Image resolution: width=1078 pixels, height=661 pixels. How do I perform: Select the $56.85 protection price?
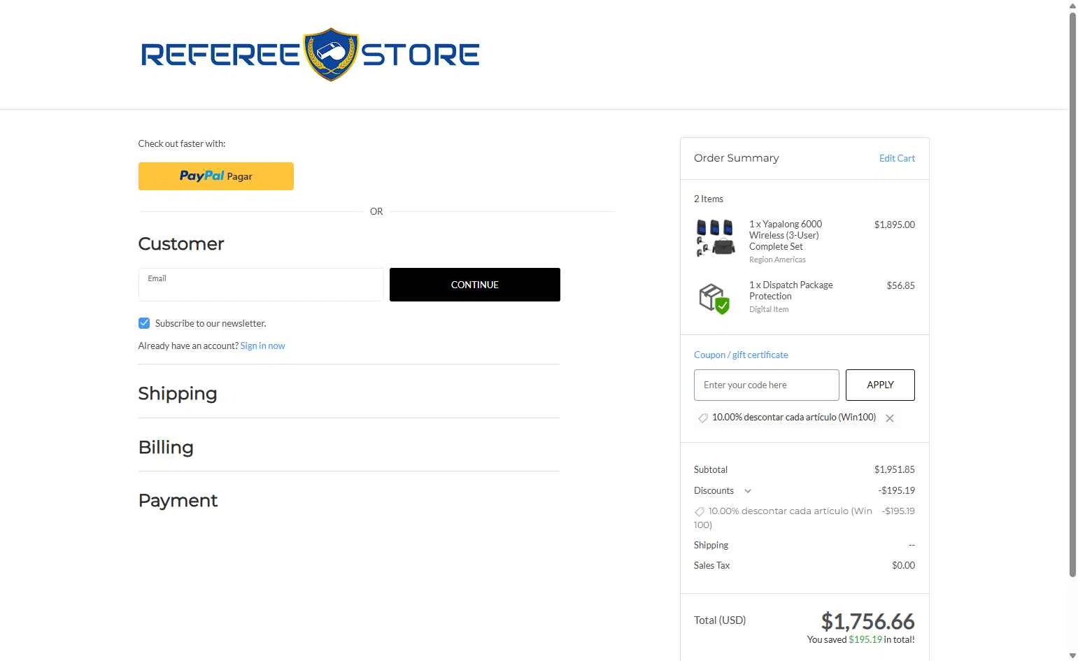tap(900, 285)
